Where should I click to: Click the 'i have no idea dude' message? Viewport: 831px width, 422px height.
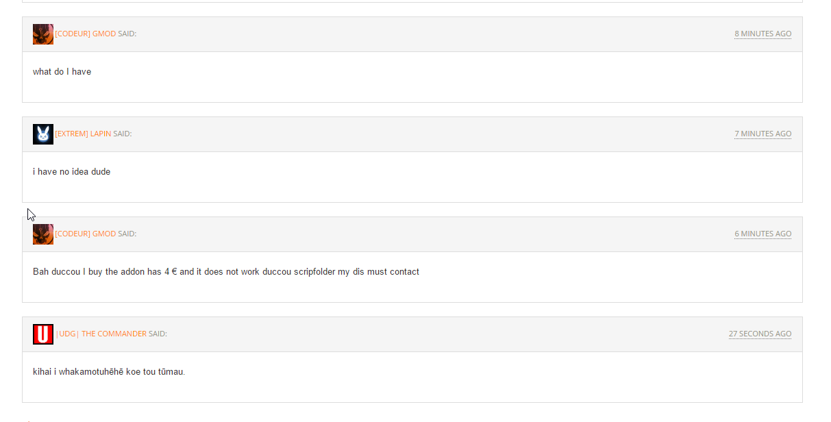71,171
